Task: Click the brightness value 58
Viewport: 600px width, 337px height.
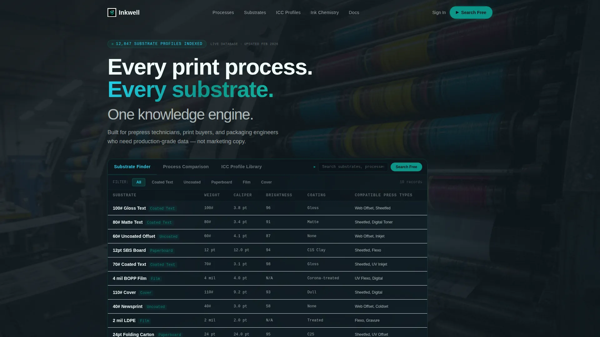Action: click(x=268, y=306)
